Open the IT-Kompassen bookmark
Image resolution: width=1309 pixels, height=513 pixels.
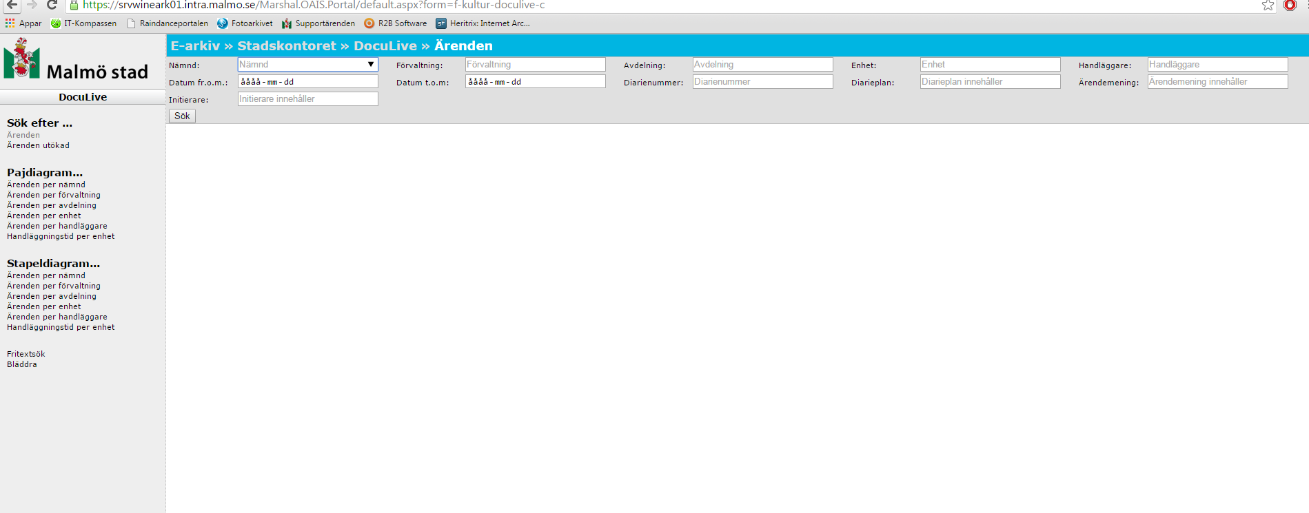click(x=83, y=23)
